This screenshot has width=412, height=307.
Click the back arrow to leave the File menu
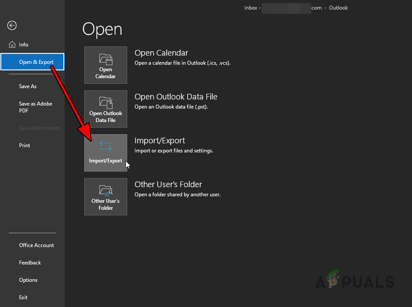(x=12, y=25)
